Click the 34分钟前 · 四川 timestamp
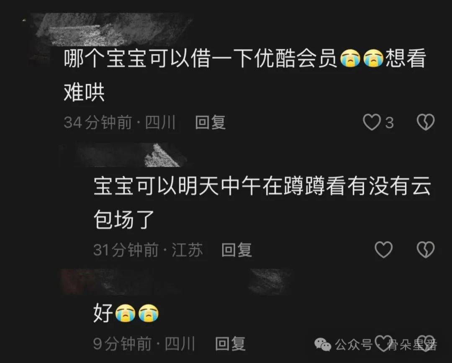Viewport: 452px width, 363px height. tap(120, 123)
